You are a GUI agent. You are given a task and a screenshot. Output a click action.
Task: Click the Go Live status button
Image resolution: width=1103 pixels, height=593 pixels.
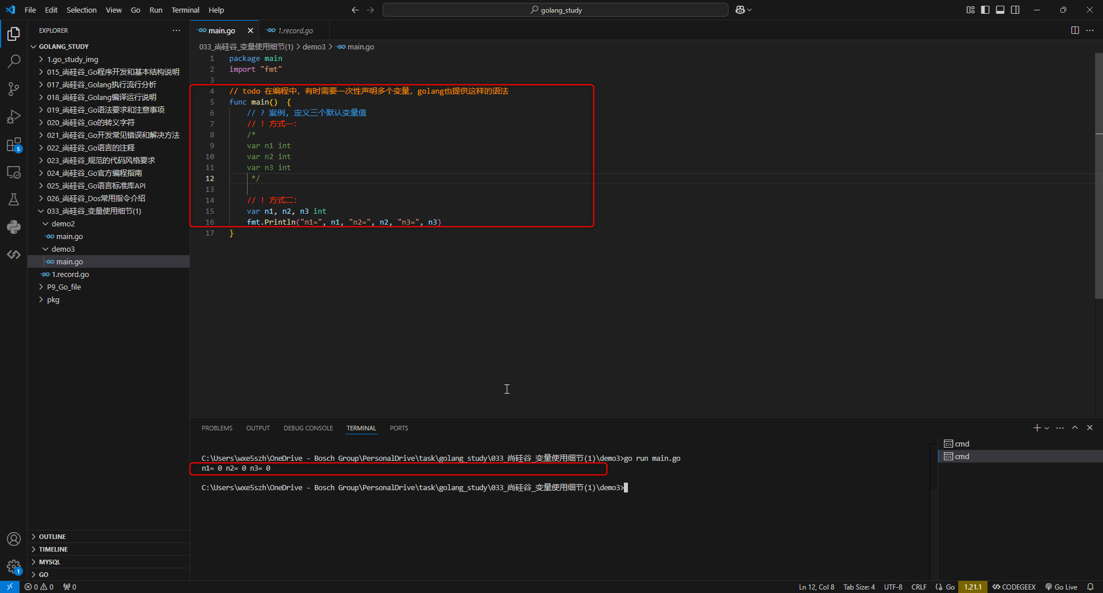coord(1061,587)
